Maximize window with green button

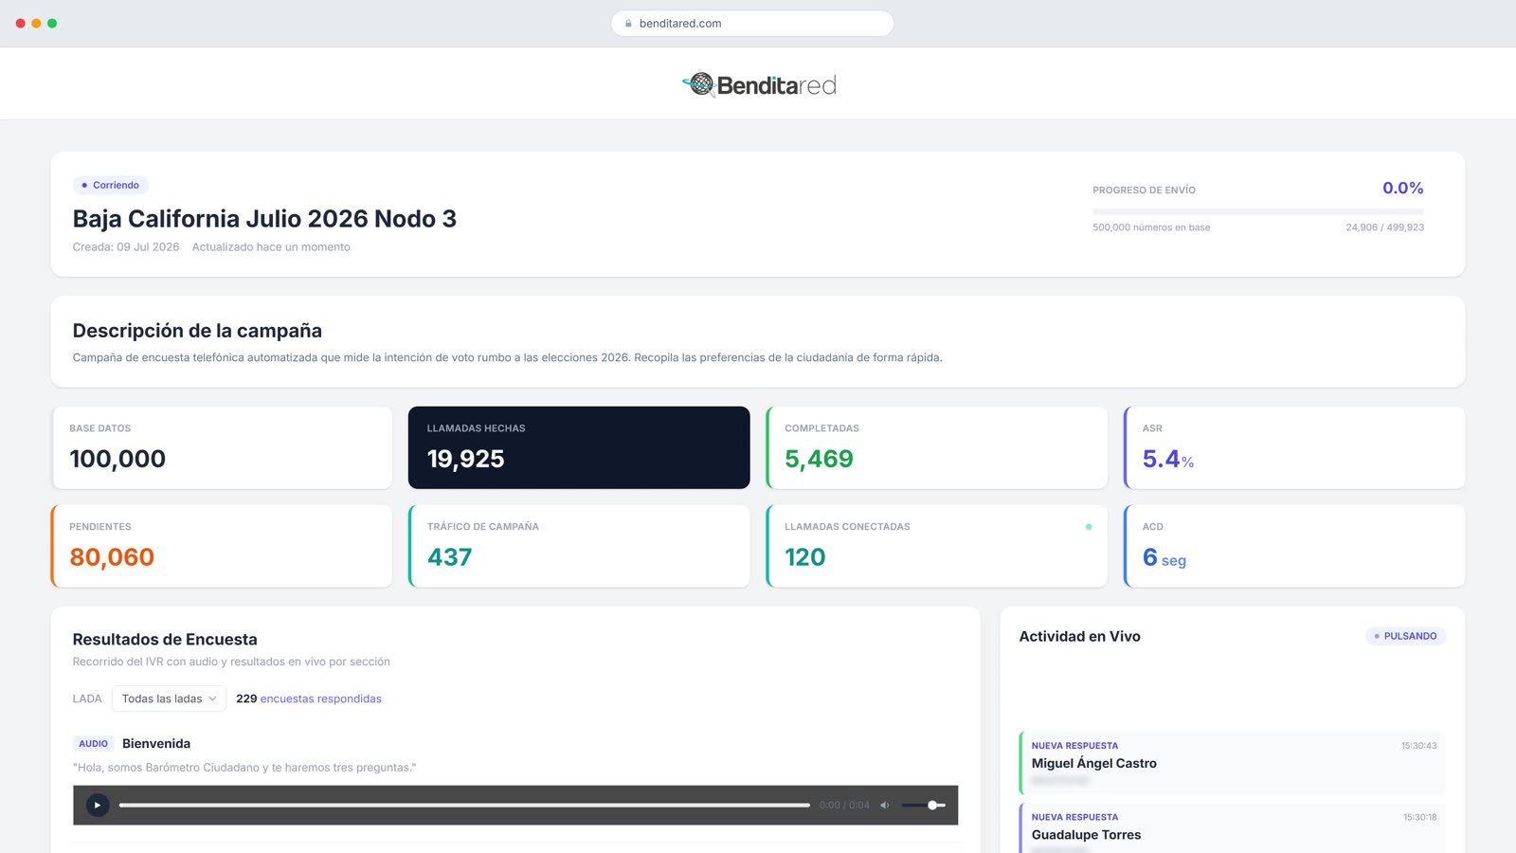click(x=52, y=24)
